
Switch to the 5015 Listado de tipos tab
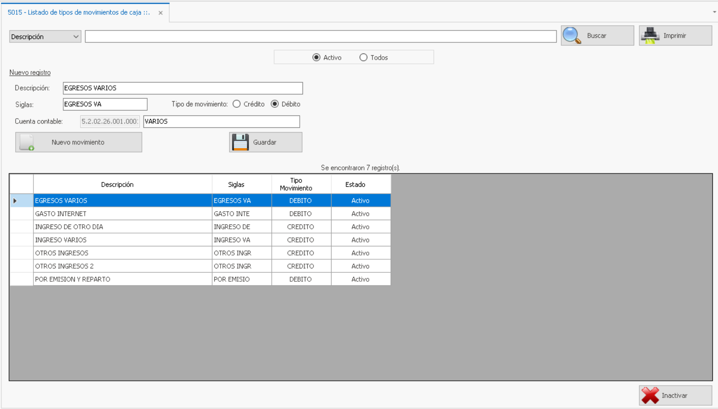pos(79,12)
